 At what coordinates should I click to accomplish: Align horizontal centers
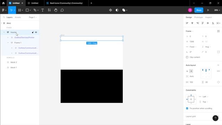coord(192,23)
